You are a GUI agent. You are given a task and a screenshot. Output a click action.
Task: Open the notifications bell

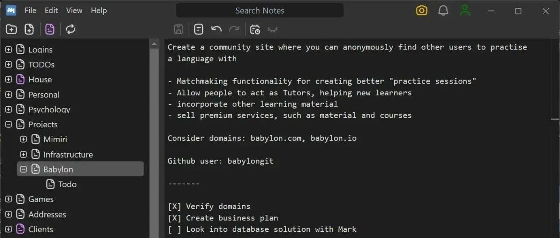pos(443,10)
